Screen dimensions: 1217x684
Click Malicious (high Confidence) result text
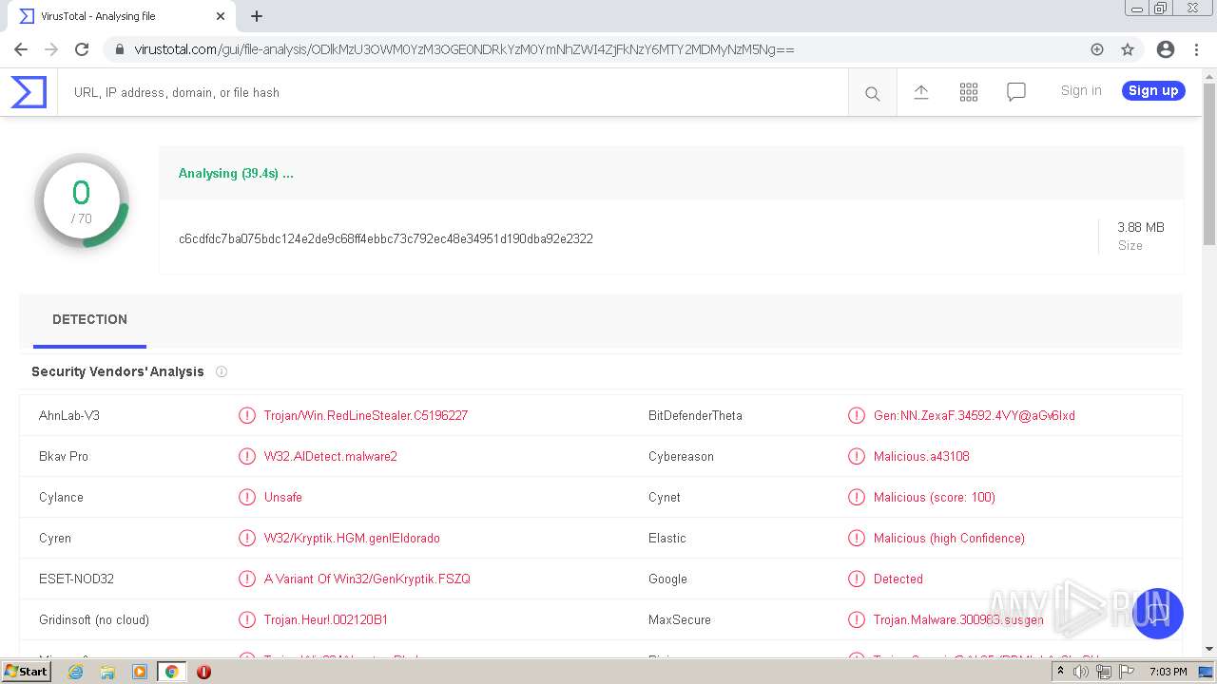949,538
